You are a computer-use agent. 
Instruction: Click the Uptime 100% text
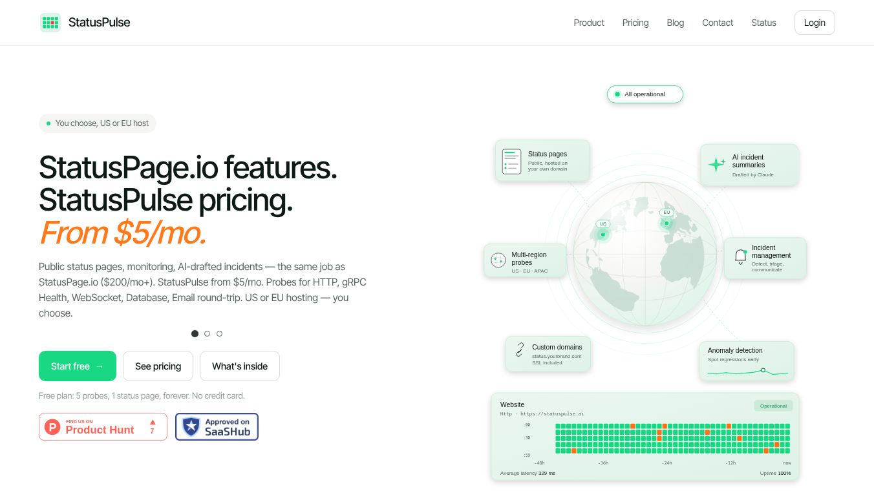[x=775, y=473]
